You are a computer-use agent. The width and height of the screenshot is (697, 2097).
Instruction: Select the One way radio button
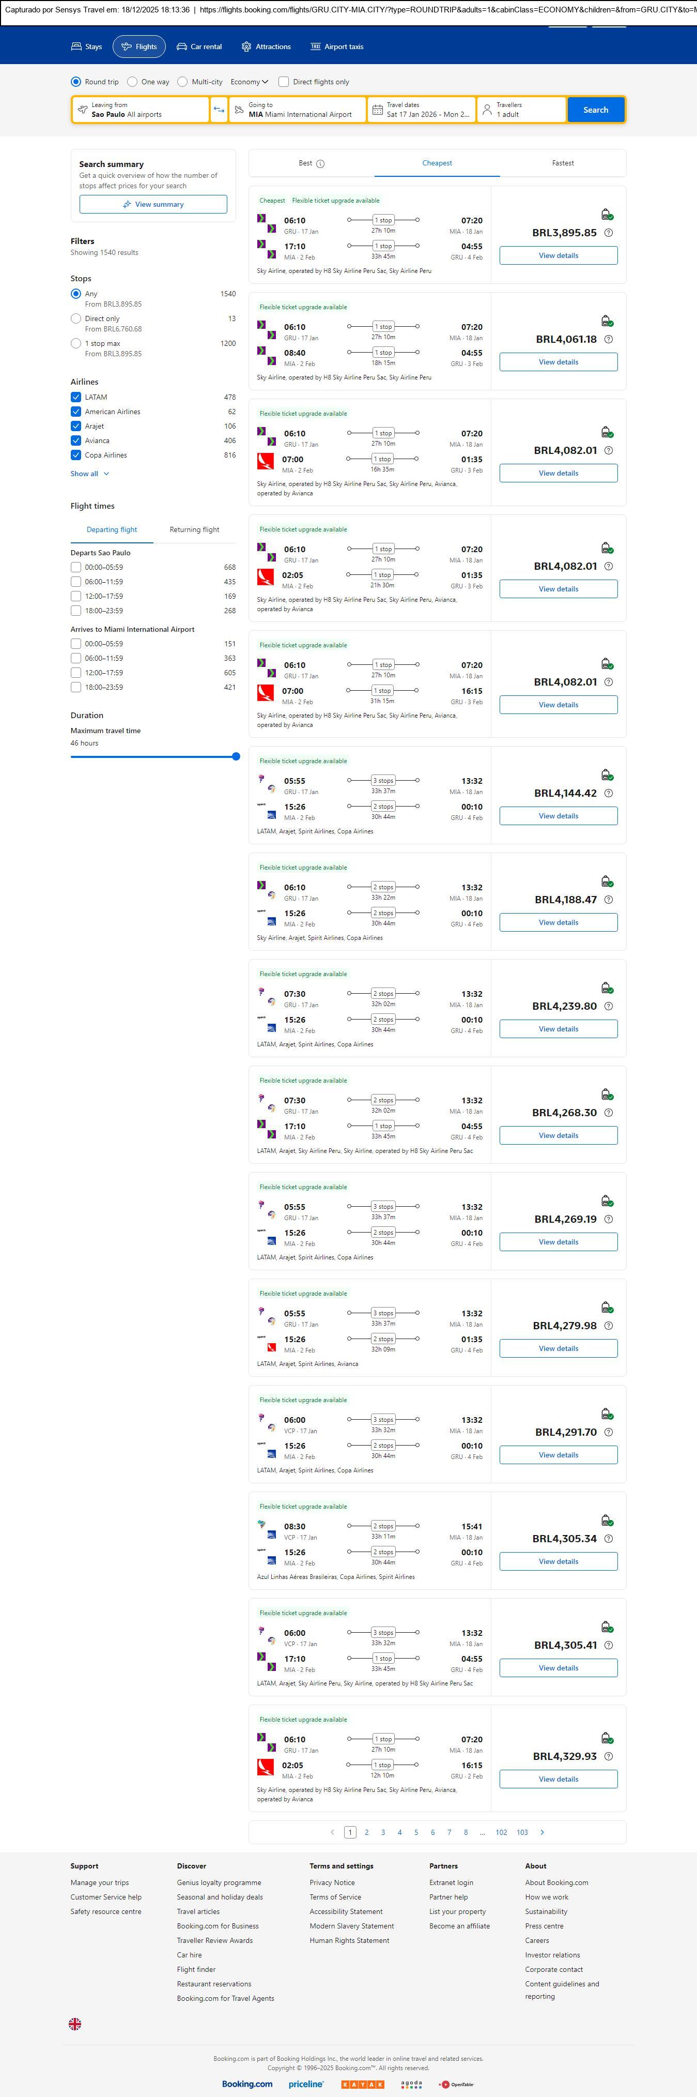(x=133, y=82)
